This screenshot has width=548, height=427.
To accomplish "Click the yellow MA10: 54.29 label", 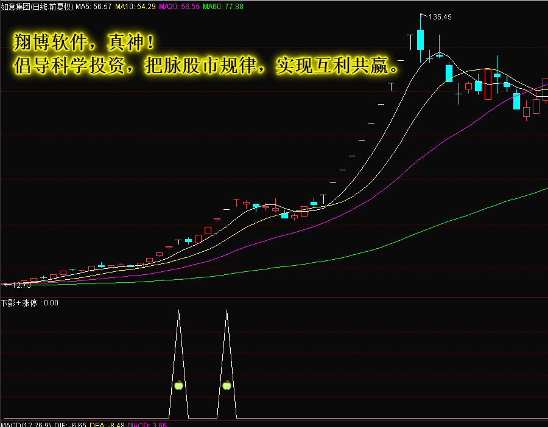I will click(135, 7).
